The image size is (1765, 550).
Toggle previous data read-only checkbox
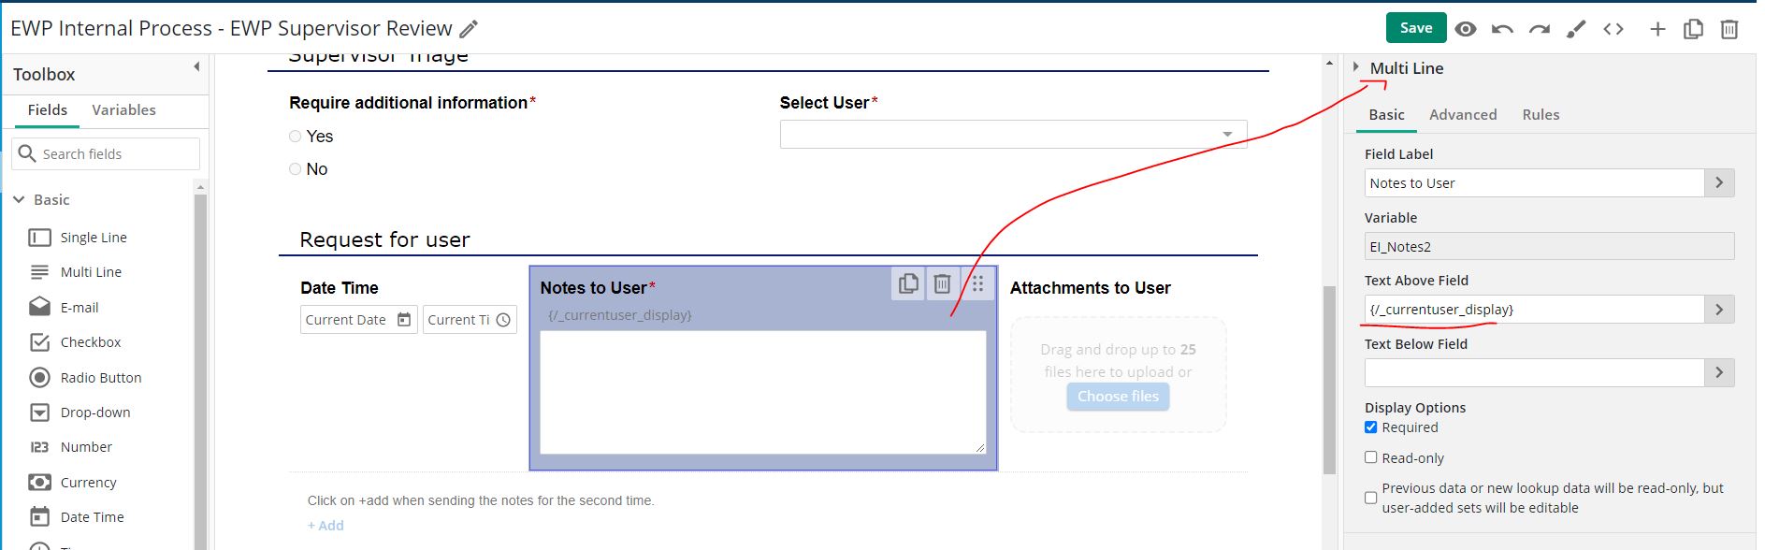[1371, 498]
